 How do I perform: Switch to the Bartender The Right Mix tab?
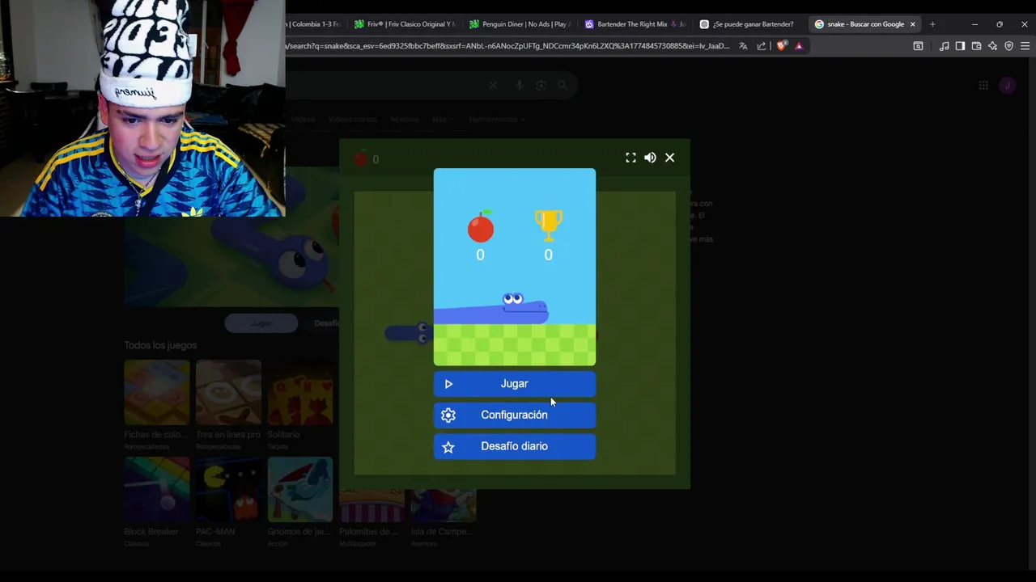pos(635,24)
